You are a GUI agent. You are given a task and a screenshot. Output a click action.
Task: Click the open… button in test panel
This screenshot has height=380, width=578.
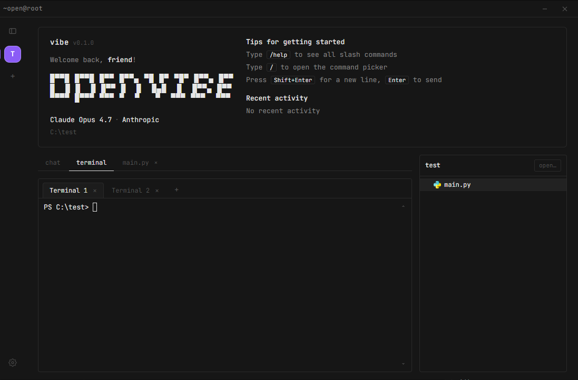pos(547,166)
